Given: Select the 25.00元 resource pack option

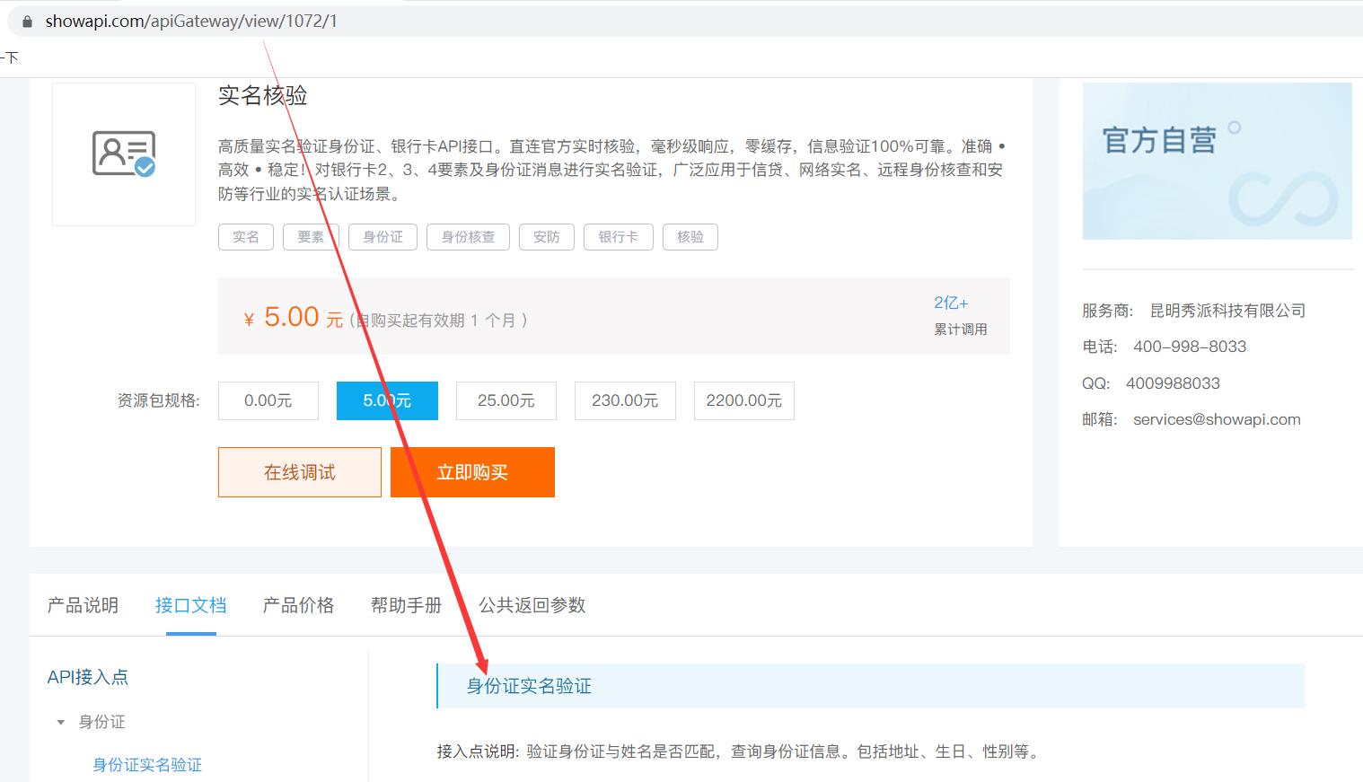Looking at the screenshot, I should [x=506, y=400].
